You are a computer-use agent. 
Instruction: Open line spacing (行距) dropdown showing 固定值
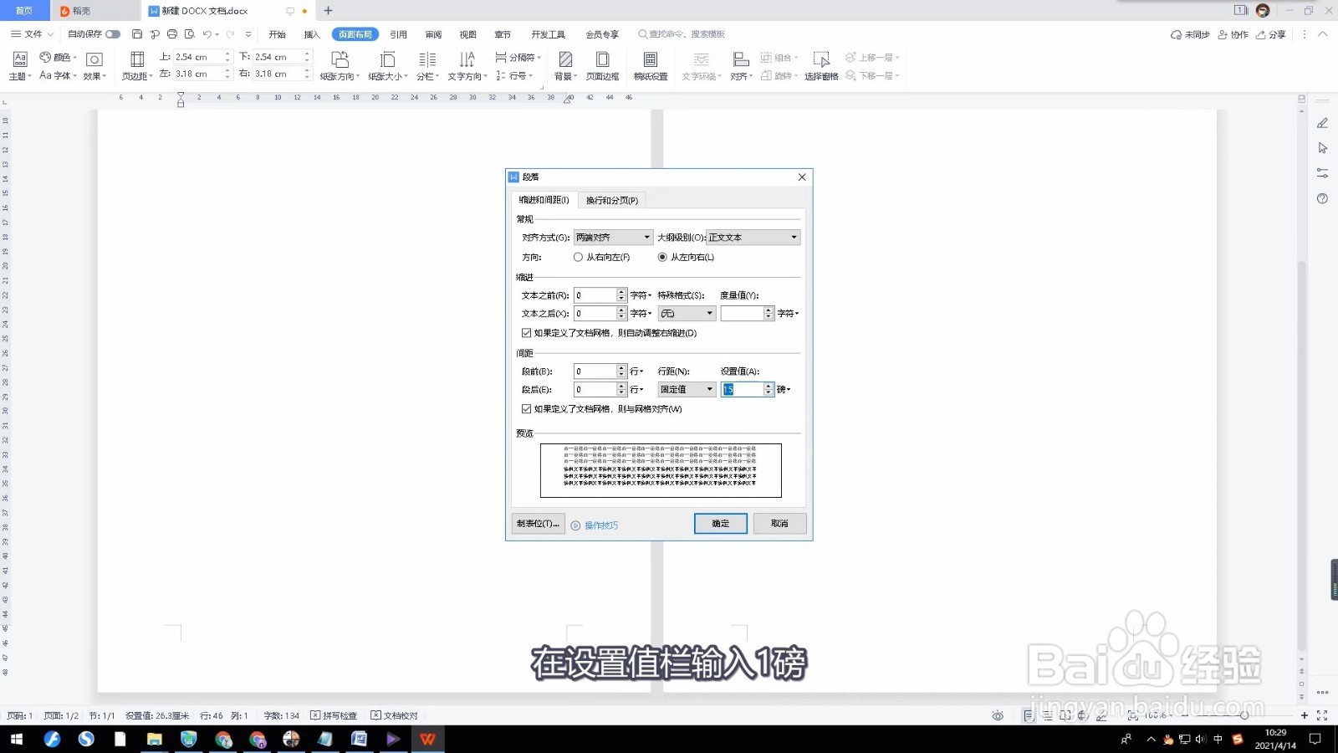687,390
